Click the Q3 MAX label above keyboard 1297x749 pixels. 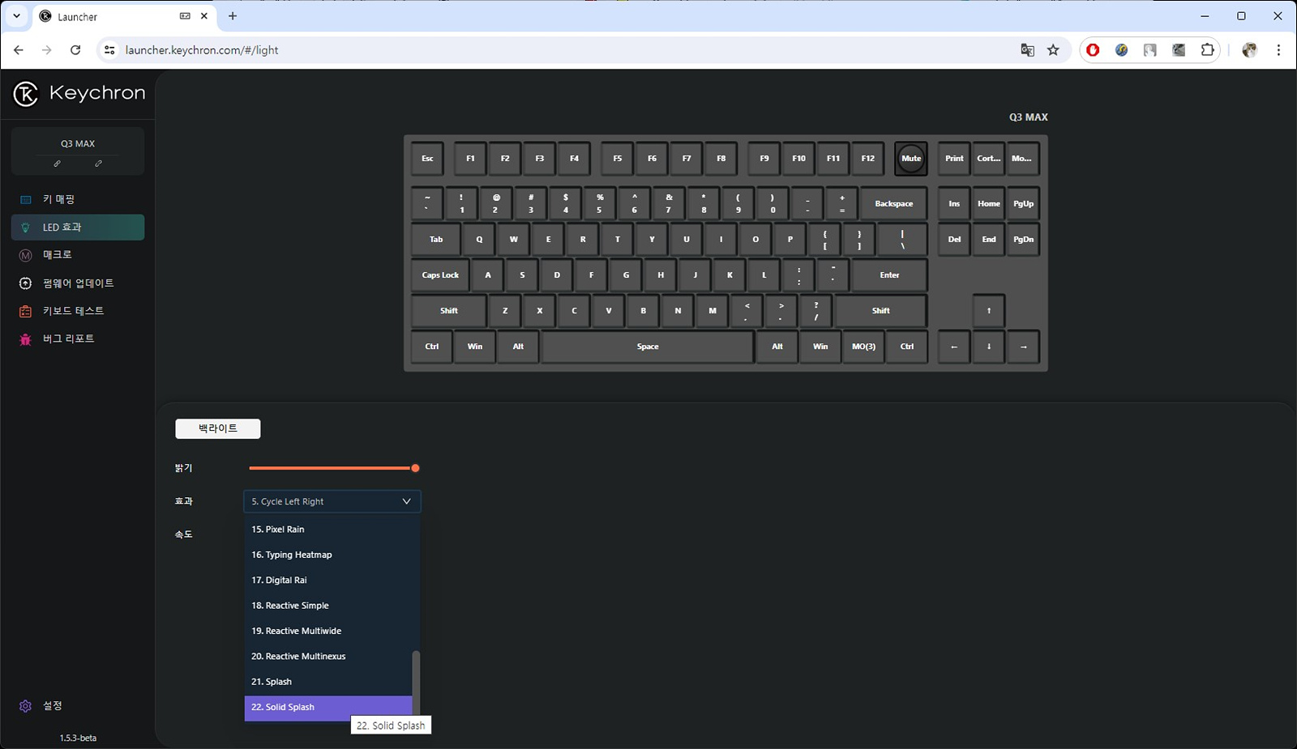click(x=1028, y=117)
